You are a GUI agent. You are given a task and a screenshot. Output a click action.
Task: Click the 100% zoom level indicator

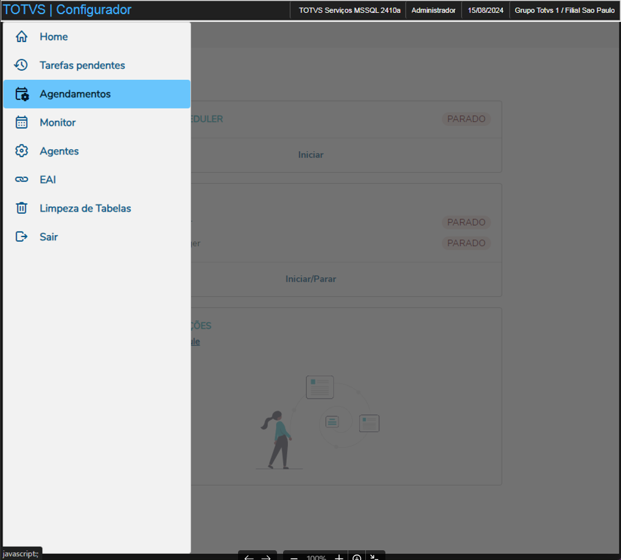tap(316, 557)
